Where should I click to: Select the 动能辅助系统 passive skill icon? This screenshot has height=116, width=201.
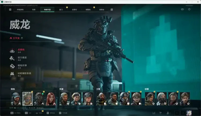pyautogui.click(x=12, y=74)
